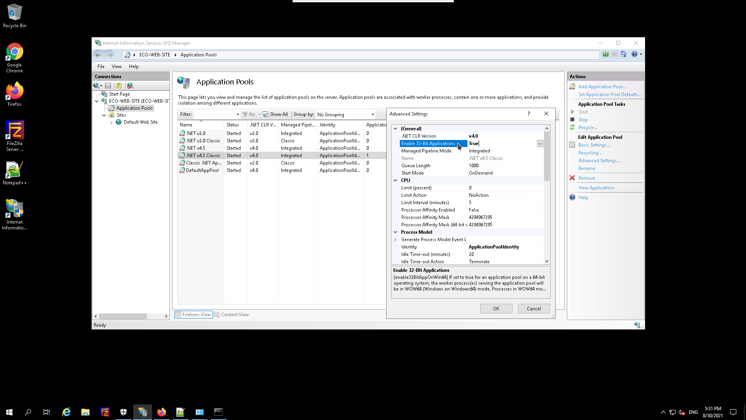
Task: Expand the Default Web Site tree node
Action: (x=112, y=122)
